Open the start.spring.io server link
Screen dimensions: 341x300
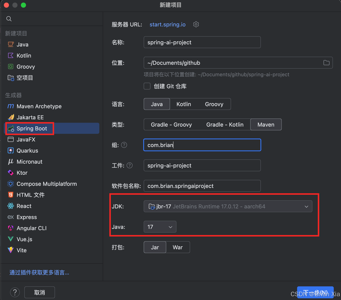coord(167,25)
